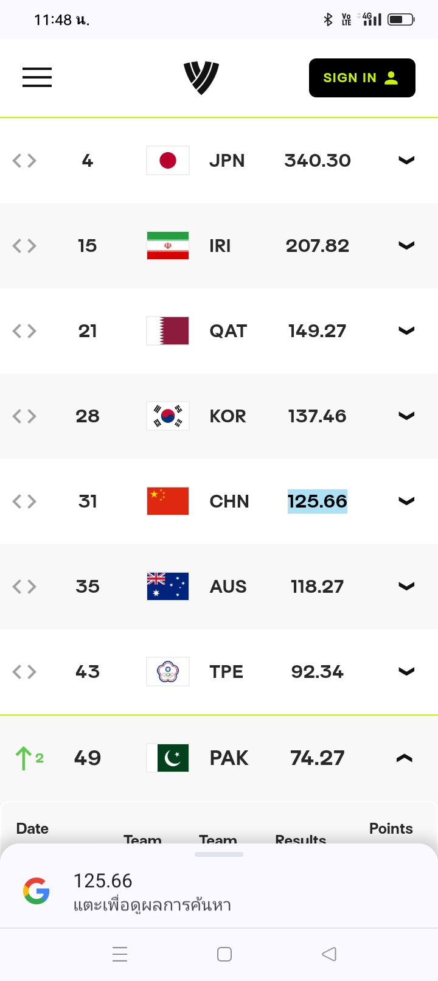Tap the Australia flag icon
Viewport: 438px width, 981px height.
tap(168, 587)
